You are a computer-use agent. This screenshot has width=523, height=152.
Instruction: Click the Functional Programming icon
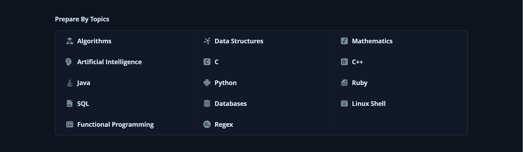click(69, 125)
